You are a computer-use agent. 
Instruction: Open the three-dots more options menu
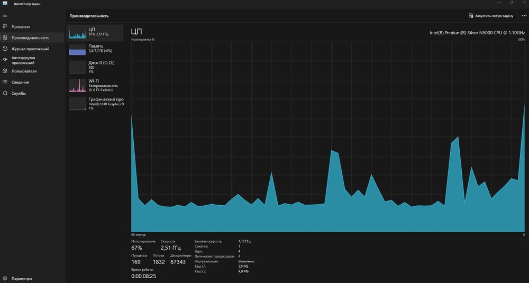coord(524,16)
